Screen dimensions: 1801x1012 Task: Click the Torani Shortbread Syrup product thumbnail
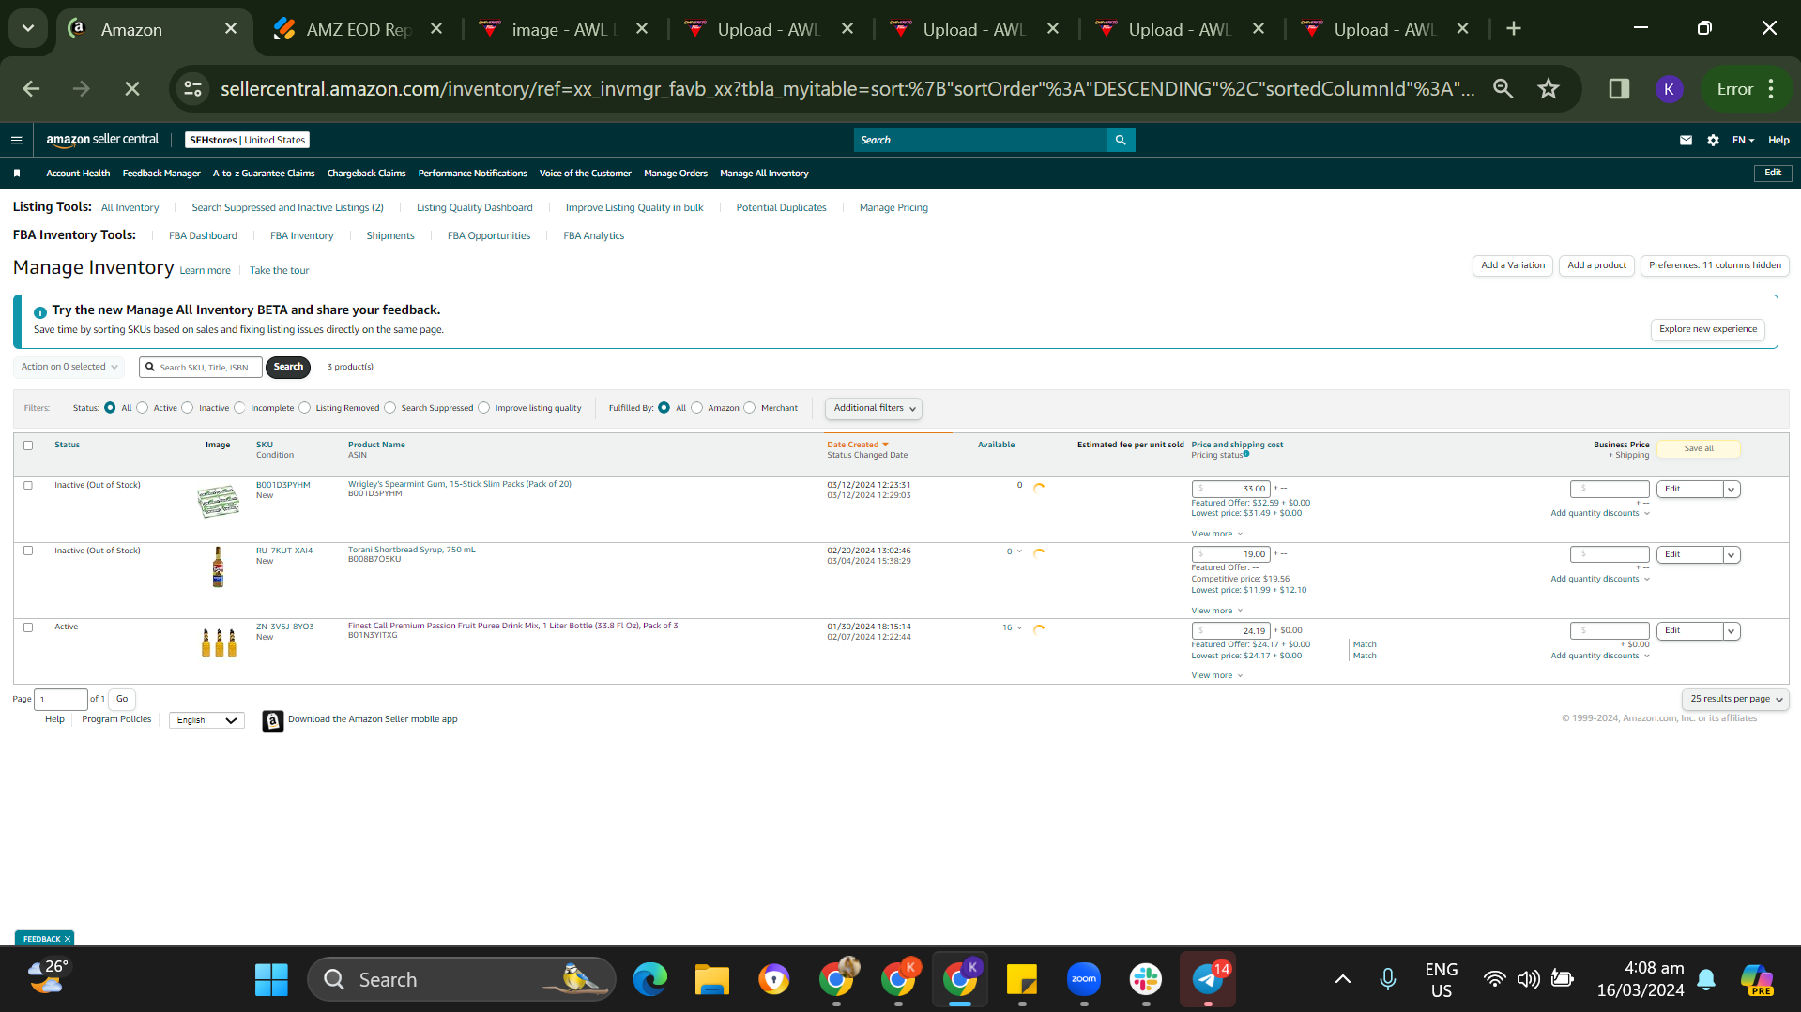click(x=218, y=567)
